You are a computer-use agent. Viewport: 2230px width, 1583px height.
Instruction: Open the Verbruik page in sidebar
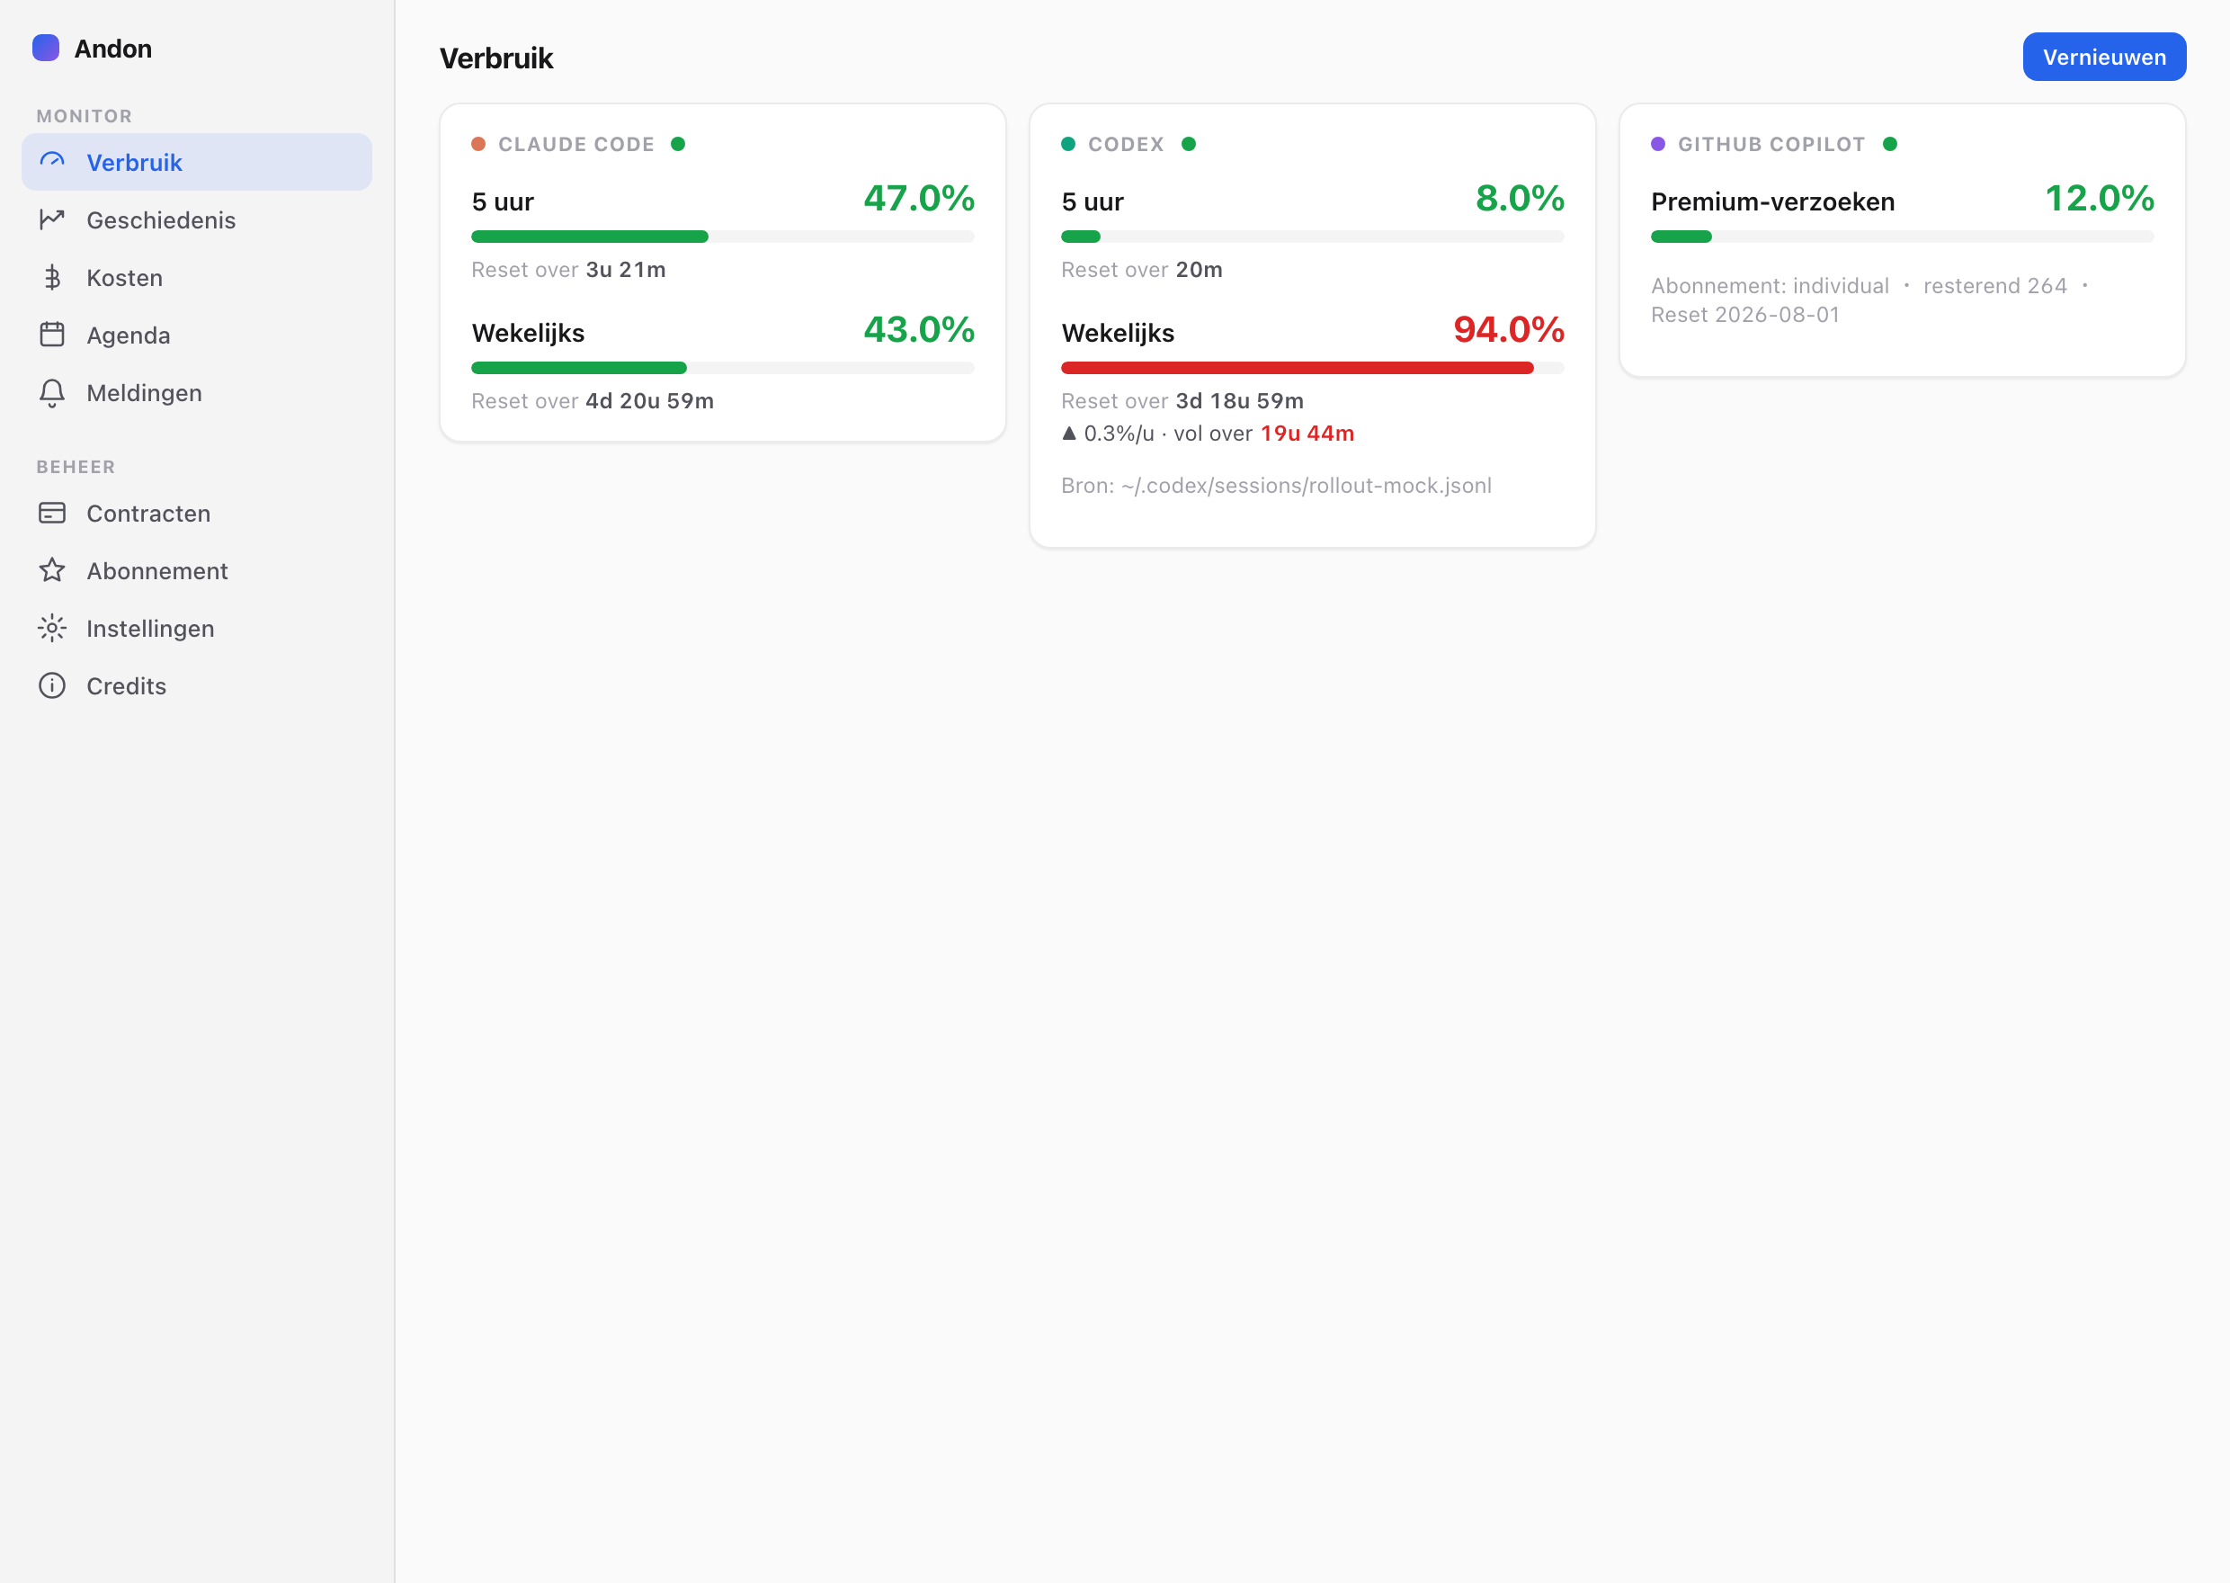197,162
